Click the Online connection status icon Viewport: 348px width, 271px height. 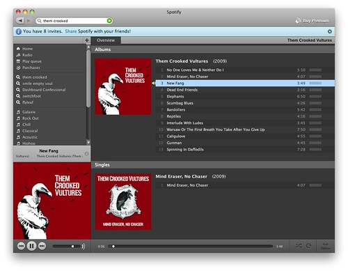(x=326, y=246)
